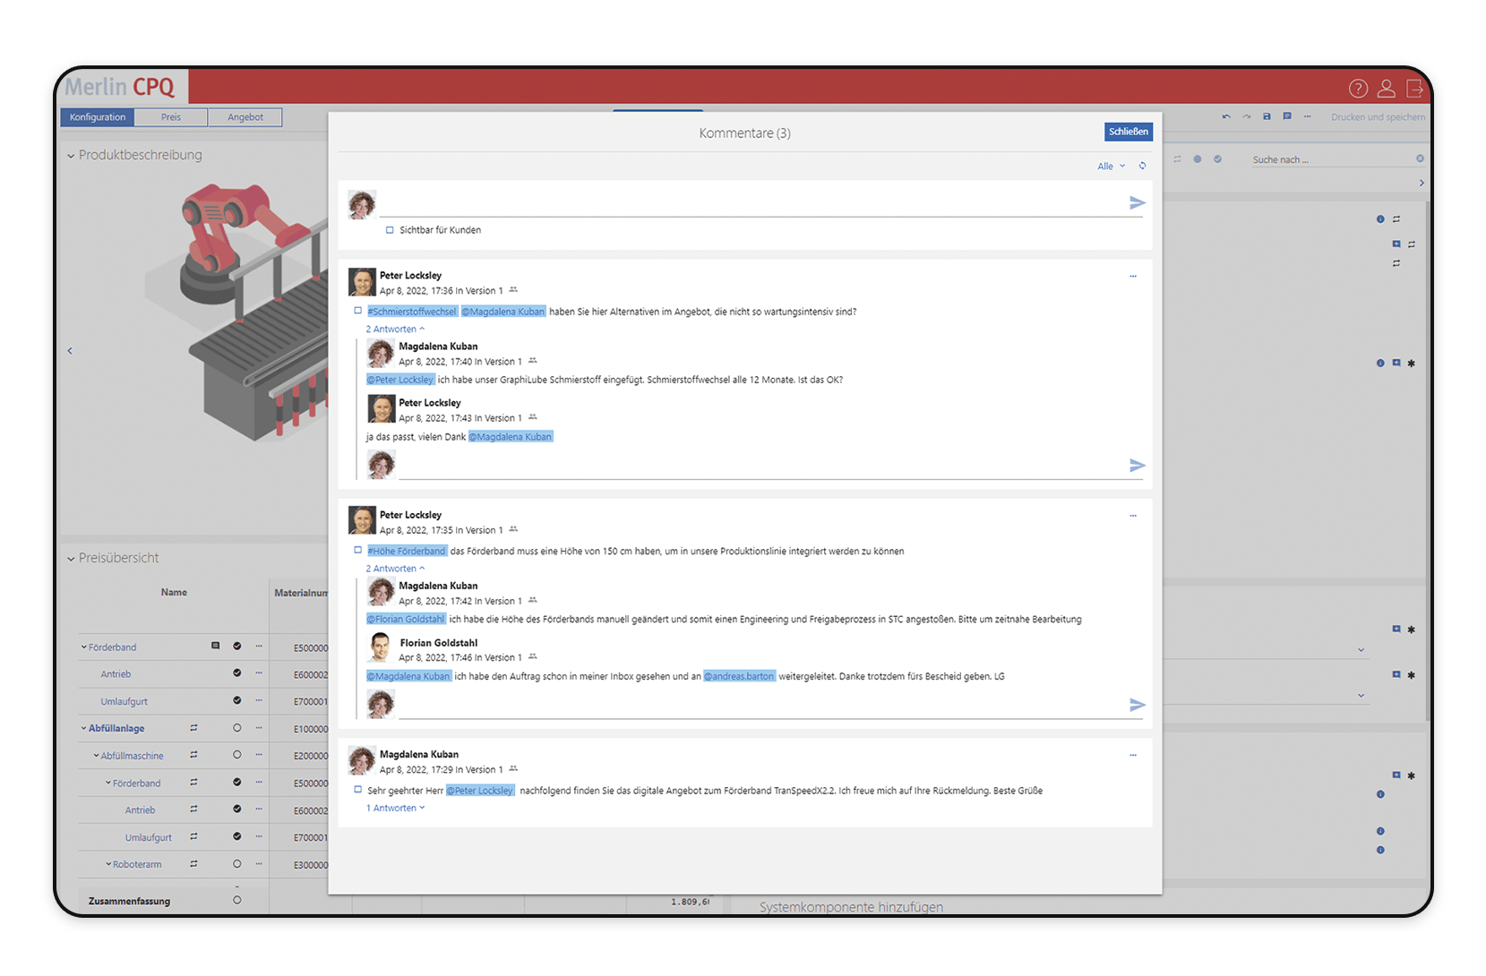Click the logout icon in the header
1486x976 pixels.
click(1414, 88)
